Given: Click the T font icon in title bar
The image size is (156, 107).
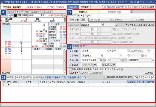Looking at the screenshot, I should tap(141, 2).
